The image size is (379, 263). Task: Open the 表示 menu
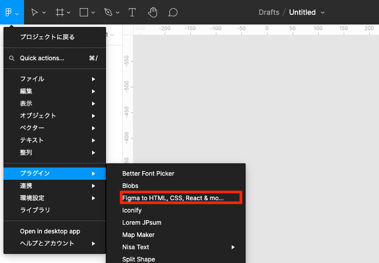(55, 104)
